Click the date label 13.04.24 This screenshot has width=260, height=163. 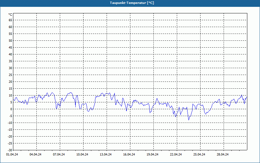point(106,155)
